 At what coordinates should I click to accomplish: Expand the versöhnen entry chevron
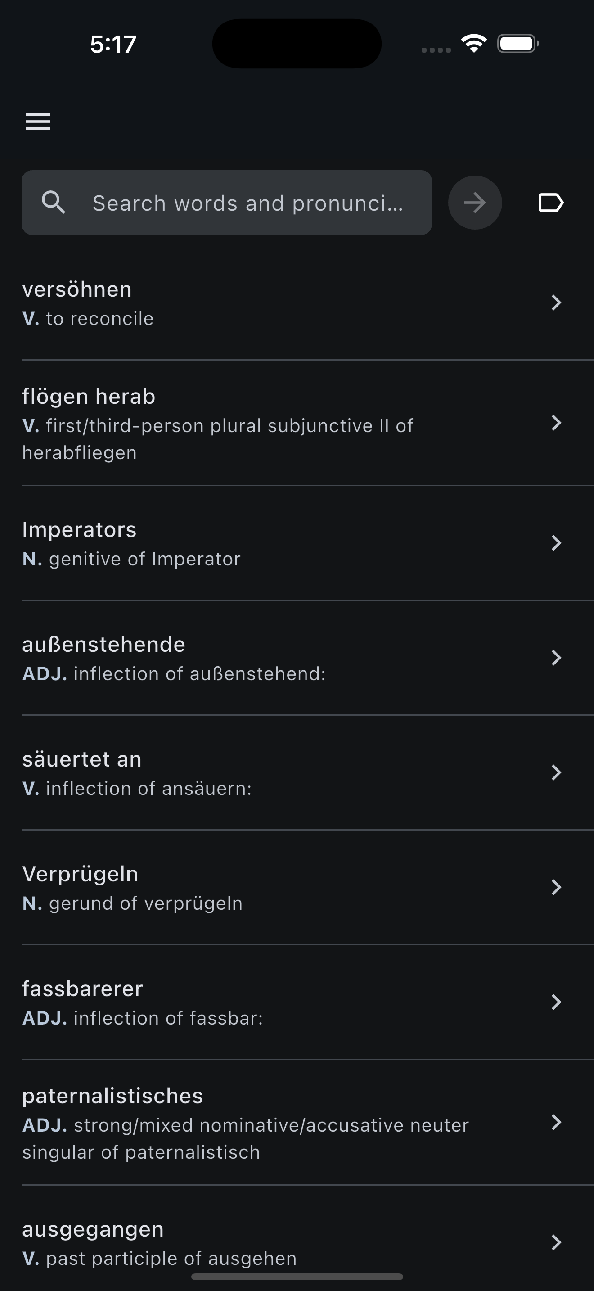(x=556, y=302)
